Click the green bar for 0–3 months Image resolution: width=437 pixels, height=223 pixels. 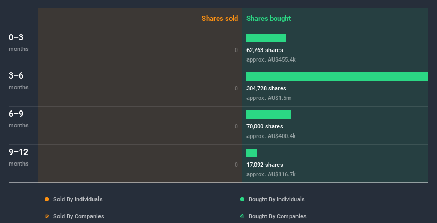click(266, 38)
